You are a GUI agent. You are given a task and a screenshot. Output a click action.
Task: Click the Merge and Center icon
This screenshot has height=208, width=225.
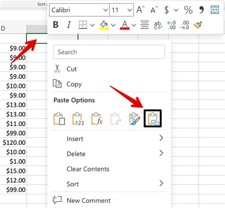[215, 10]
